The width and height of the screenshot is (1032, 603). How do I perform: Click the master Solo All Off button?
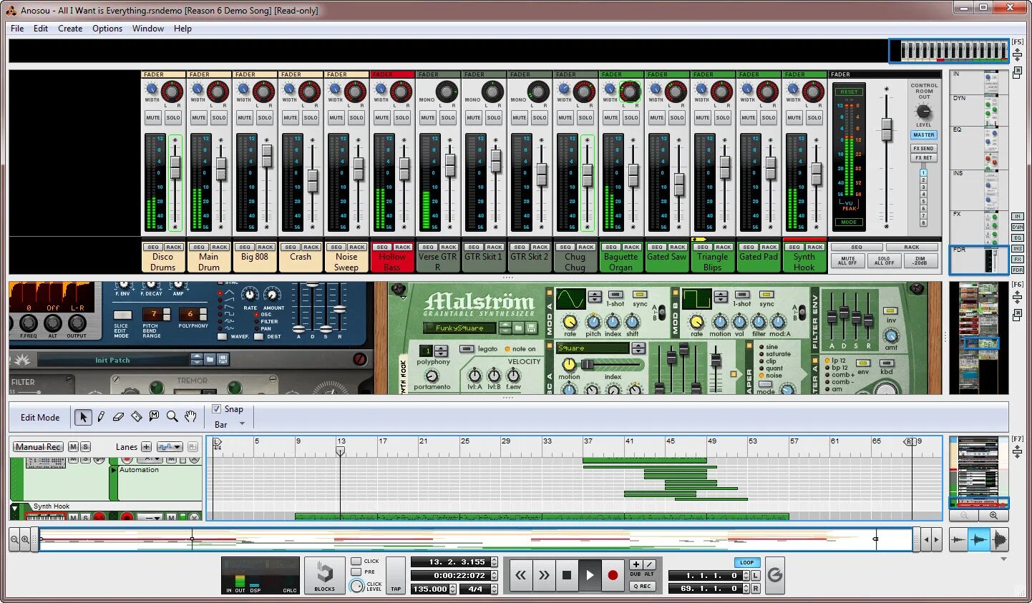point(884,261)
